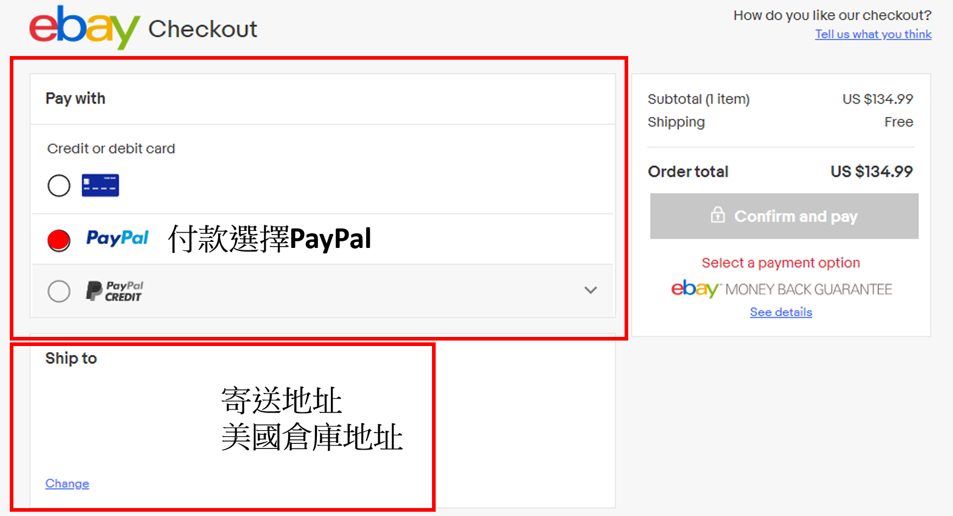Click the Order total amount
The image size is (953, 516).
(871, 171)
